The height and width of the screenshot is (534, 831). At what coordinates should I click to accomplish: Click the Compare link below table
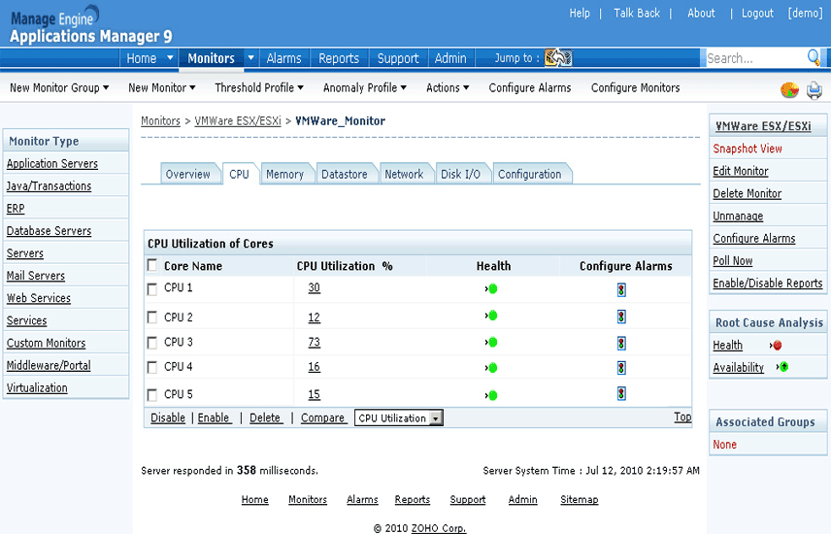click(x=322, y=418)
